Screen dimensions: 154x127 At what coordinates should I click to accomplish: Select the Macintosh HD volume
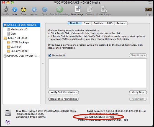(x=21, y=29)
